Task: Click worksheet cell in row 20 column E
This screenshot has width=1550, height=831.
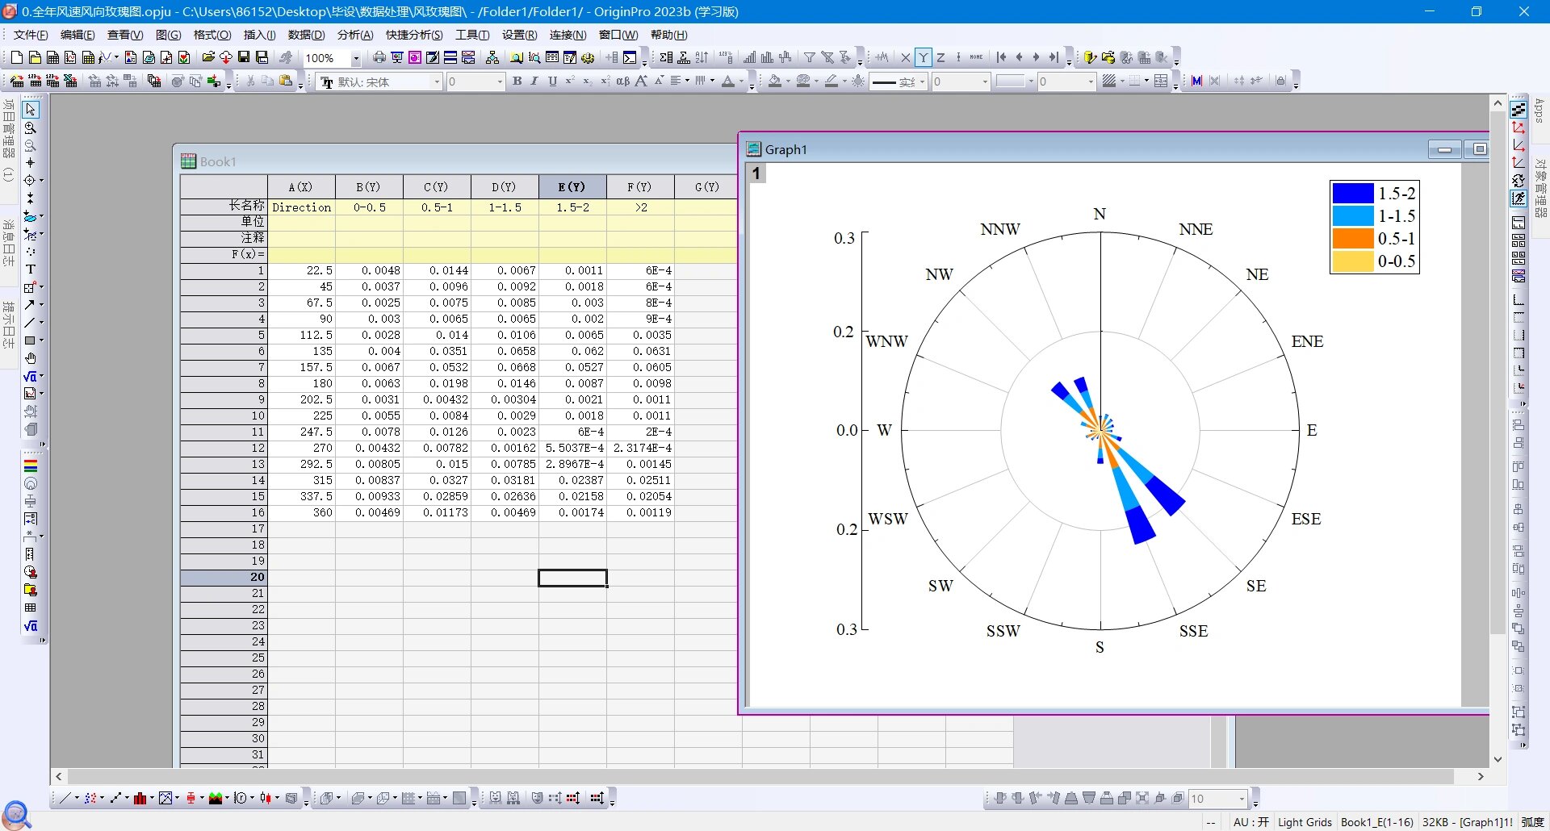Action: (572, 578)
